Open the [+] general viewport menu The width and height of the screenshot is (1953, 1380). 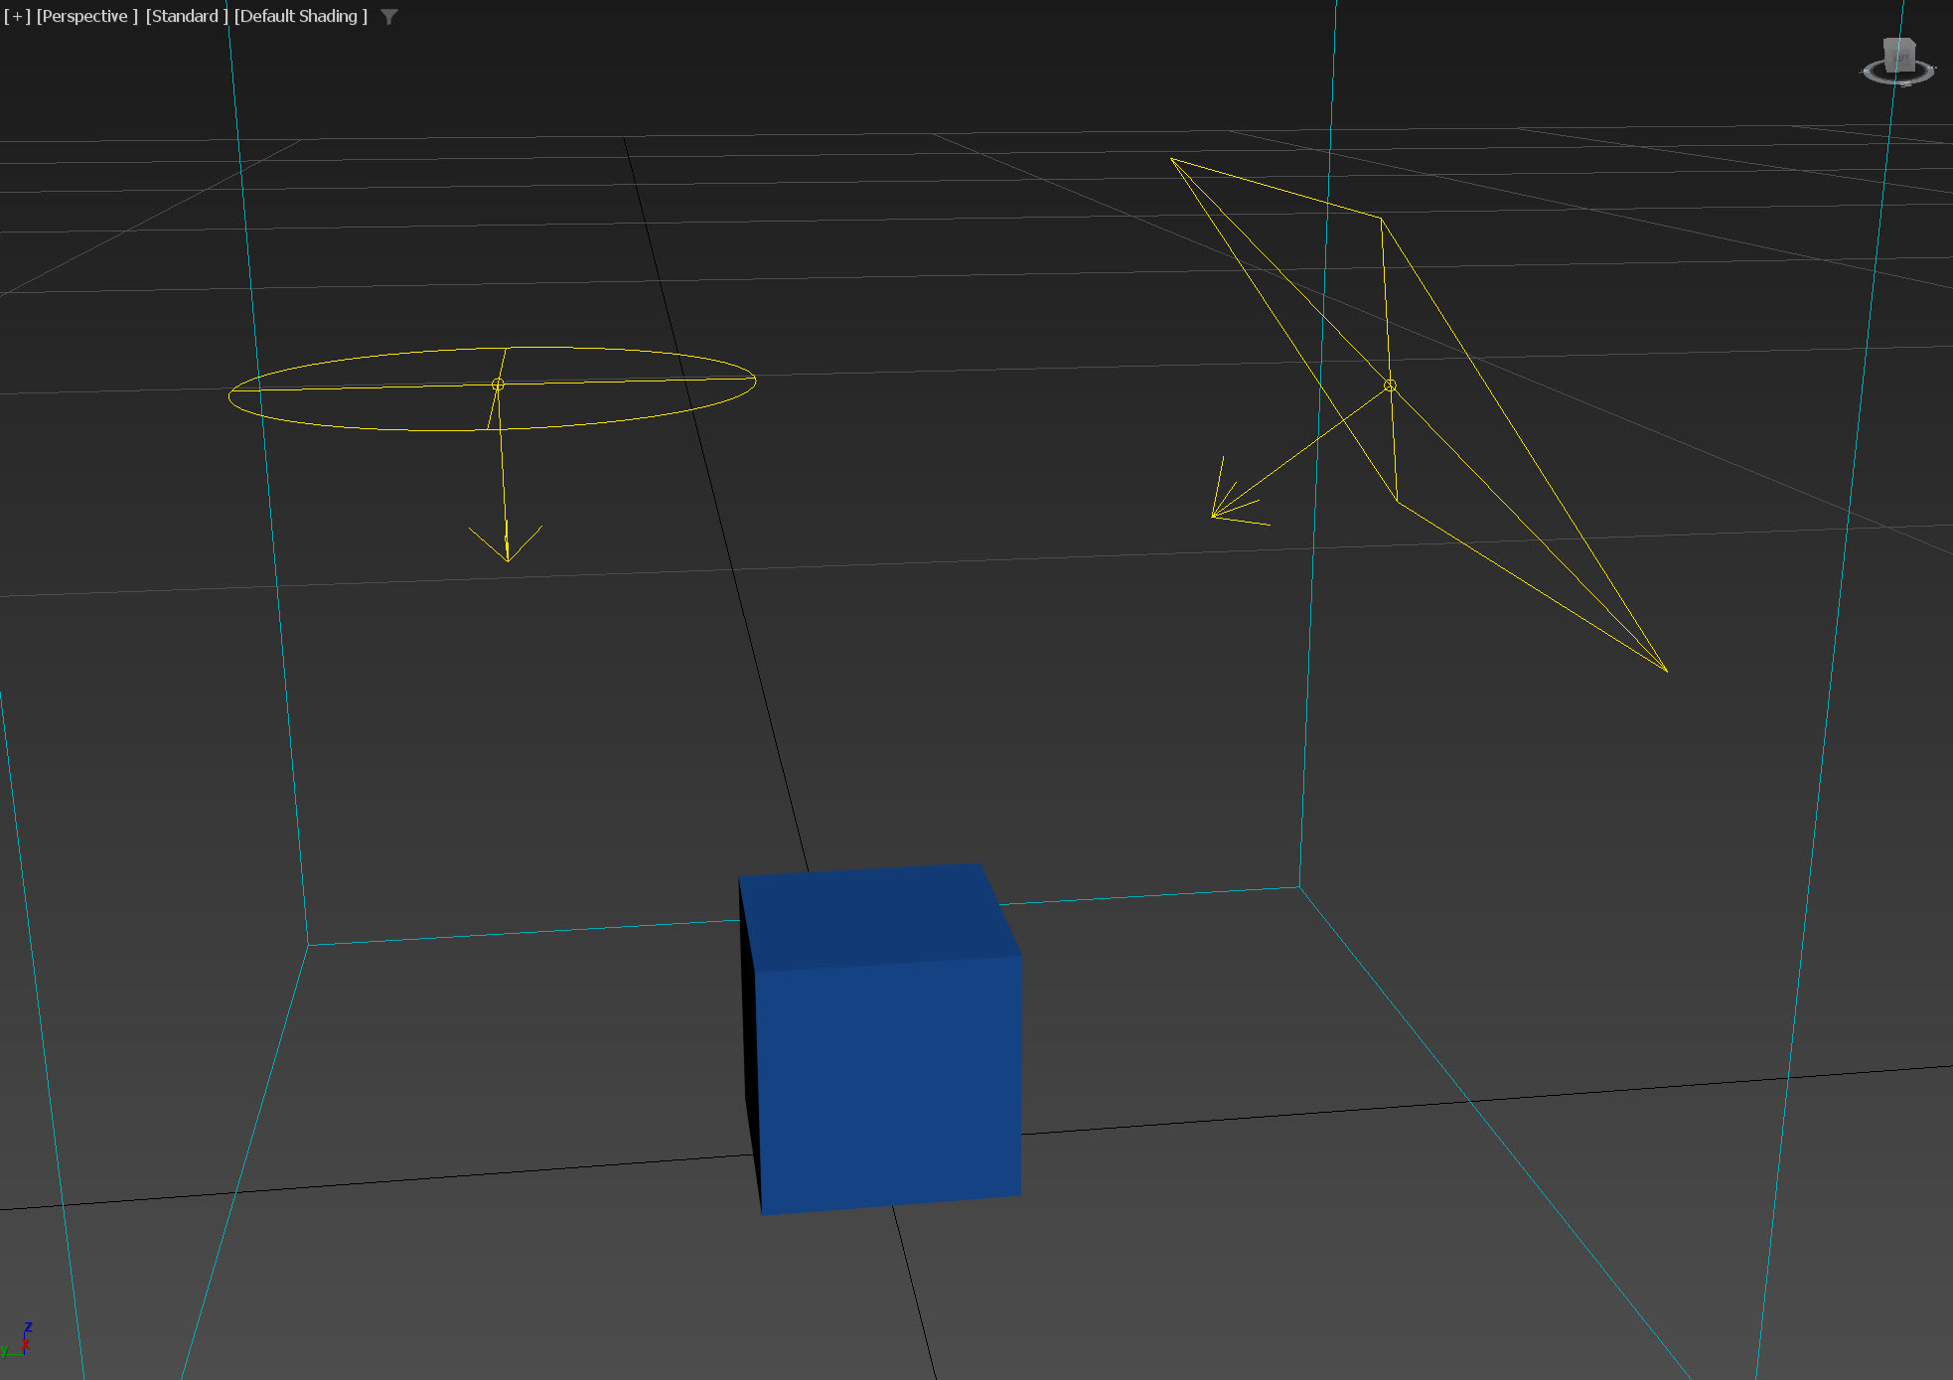tap(17, 16)
